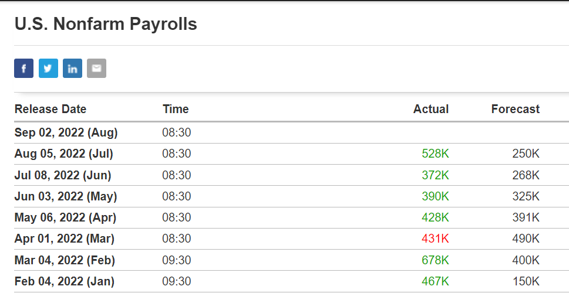Select the Feb 04, 2022 (Jan) row
Screen dimensions: 569x293
coord(291,281)
